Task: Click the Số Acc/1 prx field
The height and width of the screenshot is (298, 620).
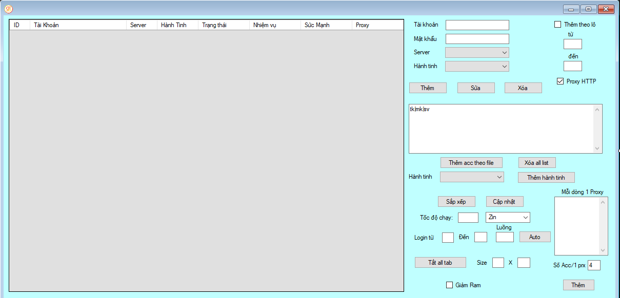Action: pyautogui.click(x=594, y=265)
